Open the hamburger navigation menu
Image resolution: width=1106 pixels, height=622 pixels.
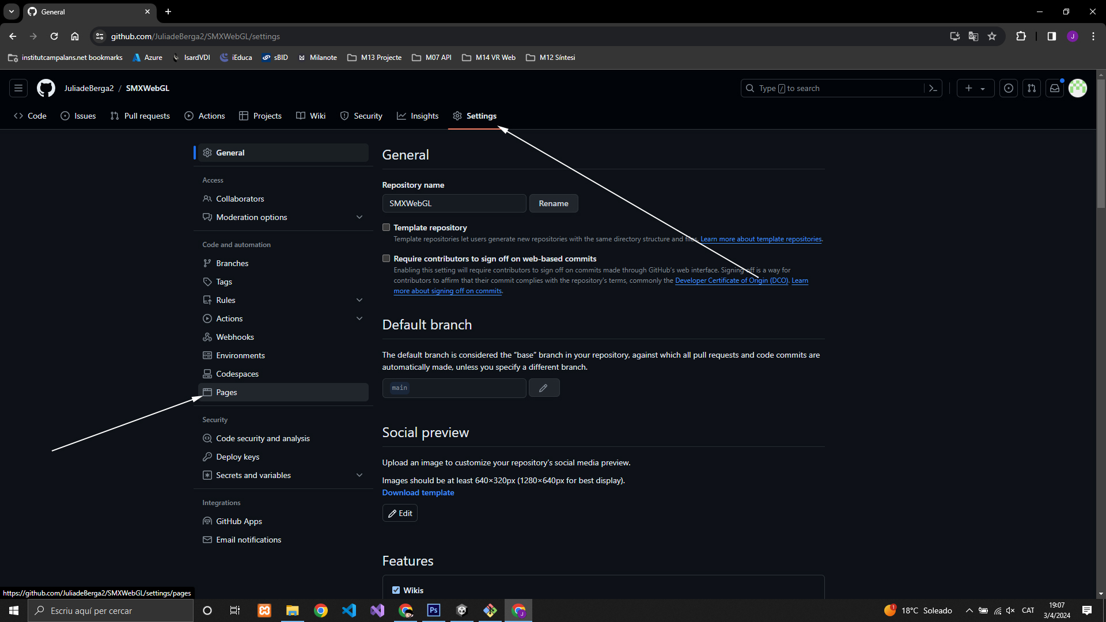[x=18, y=88]
